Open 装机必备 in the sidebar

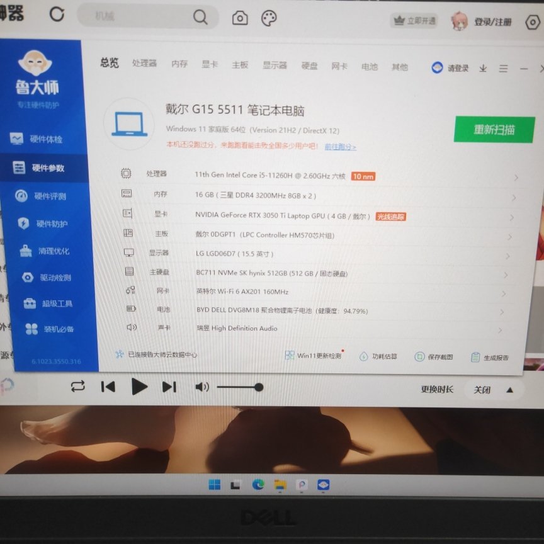[x=50, y=329]
